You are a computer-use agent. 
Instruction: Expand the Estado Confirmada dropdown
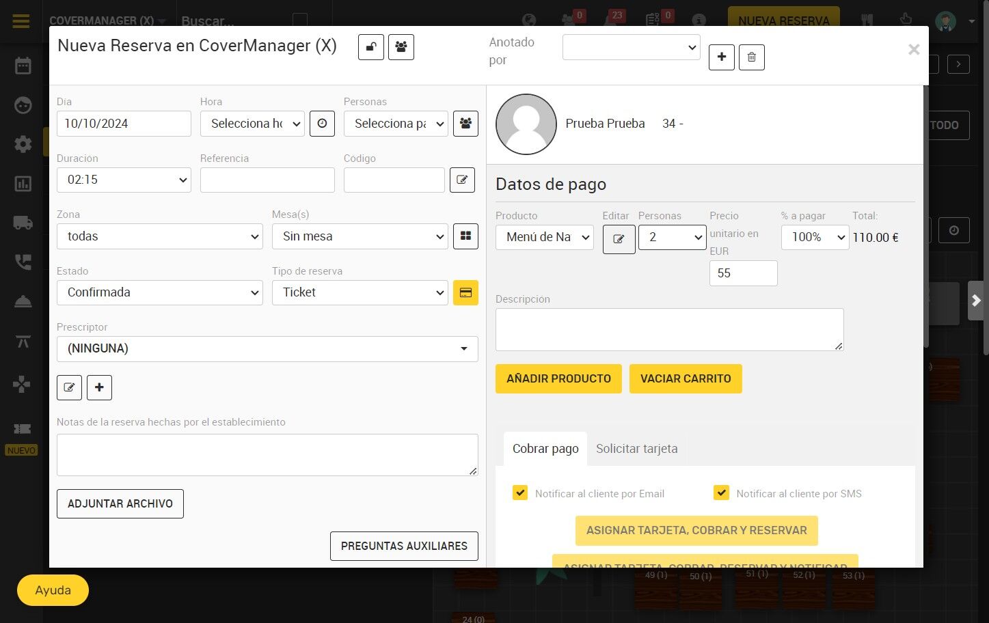(x=160, y=292)
